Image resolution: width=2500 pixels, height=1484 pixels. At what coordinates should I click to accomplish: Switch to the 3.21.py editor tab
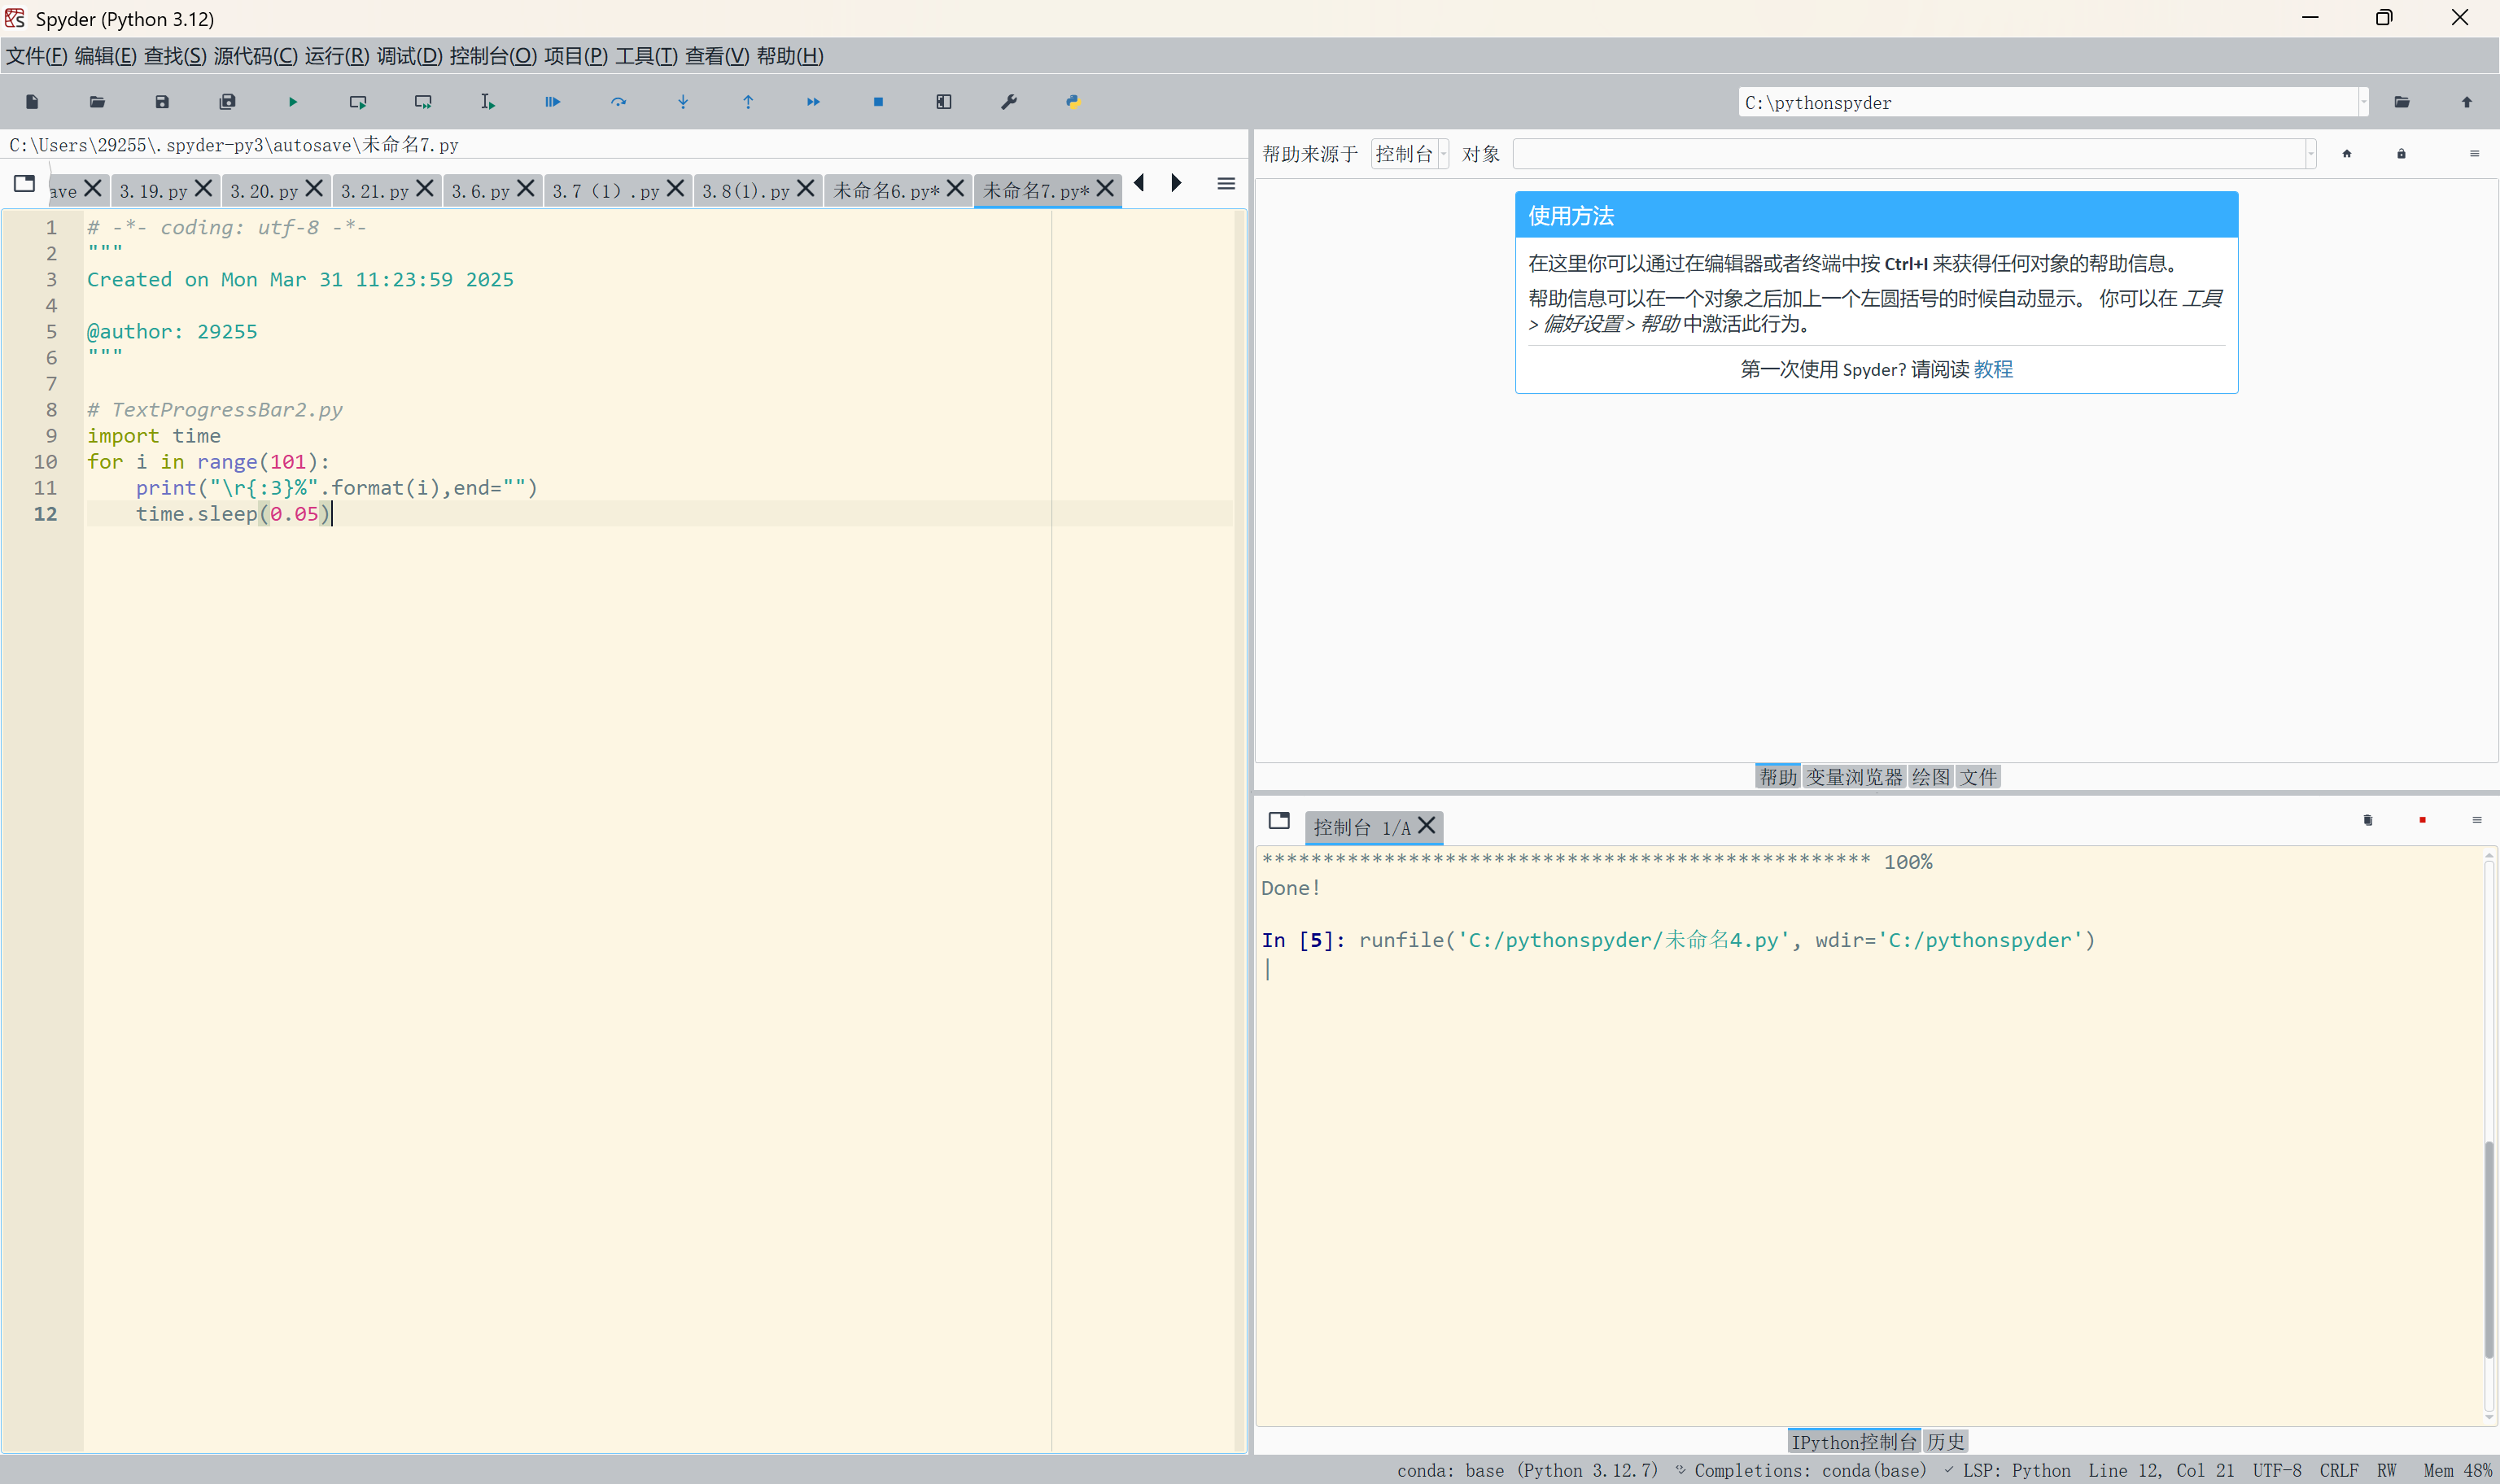[374, 191]
